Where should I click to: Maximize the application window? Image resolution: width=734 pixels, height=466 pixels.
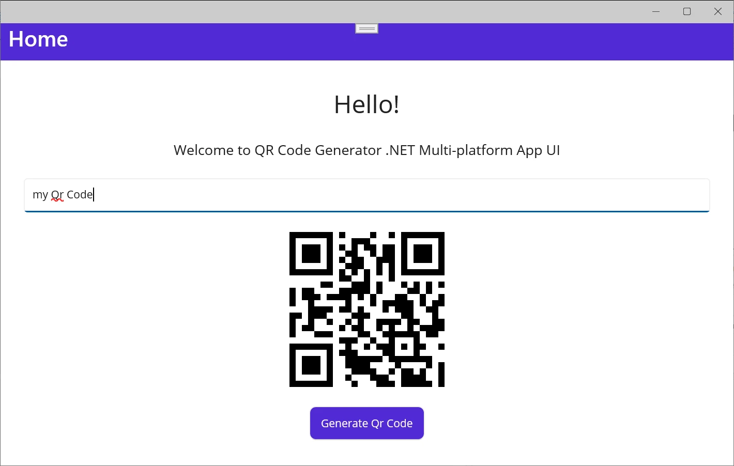pos(687,11)
